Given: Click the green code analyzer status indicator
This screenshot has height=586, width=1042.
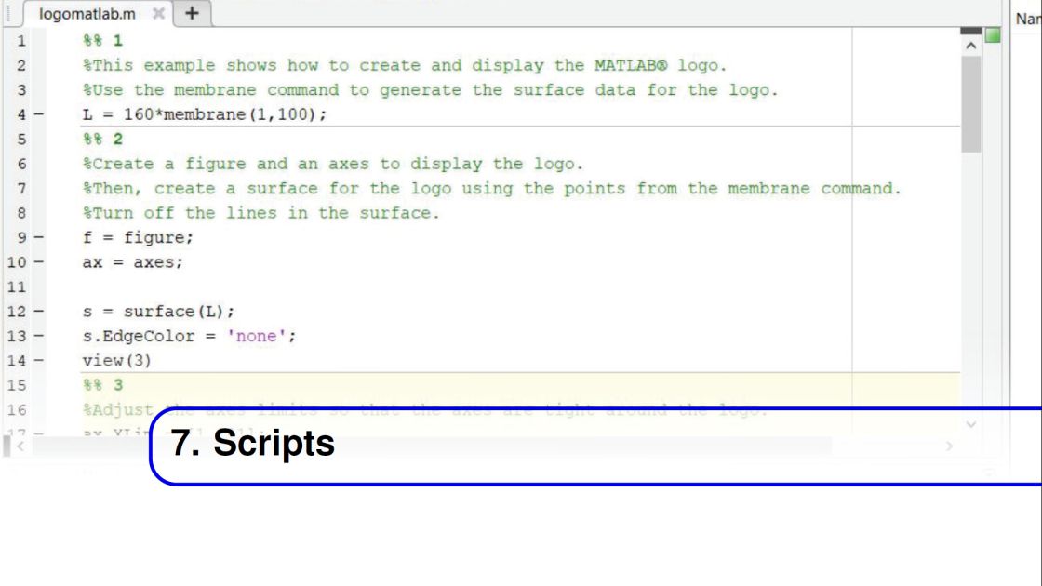Looking at the screenshot, I should [993, 35].
